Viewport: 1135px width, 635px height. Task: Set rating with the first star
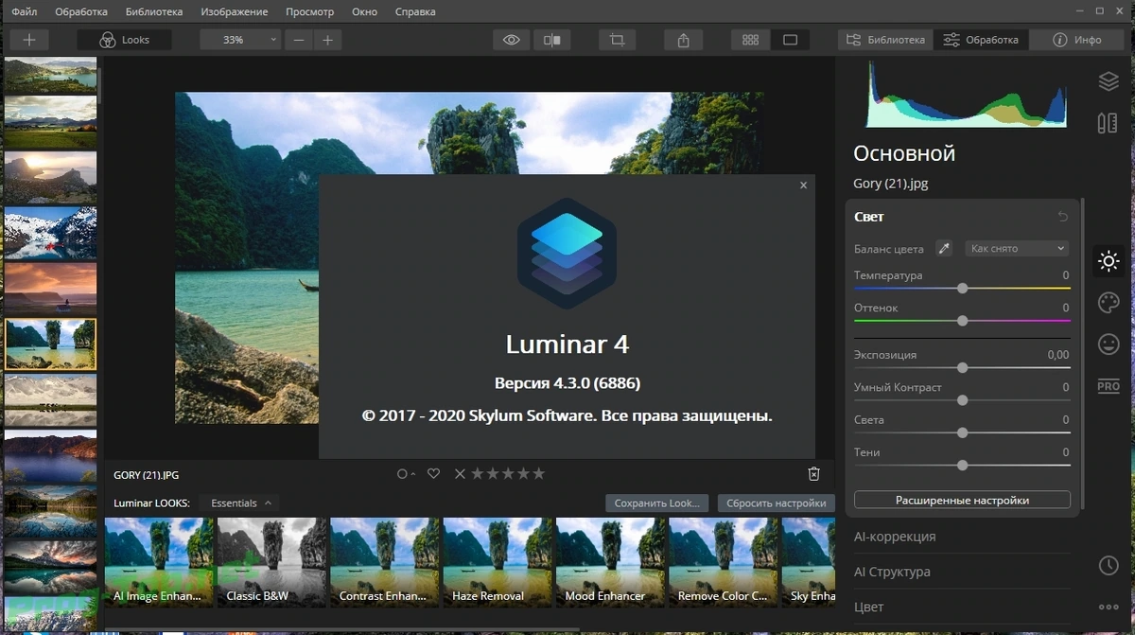[x=477, y=473]
